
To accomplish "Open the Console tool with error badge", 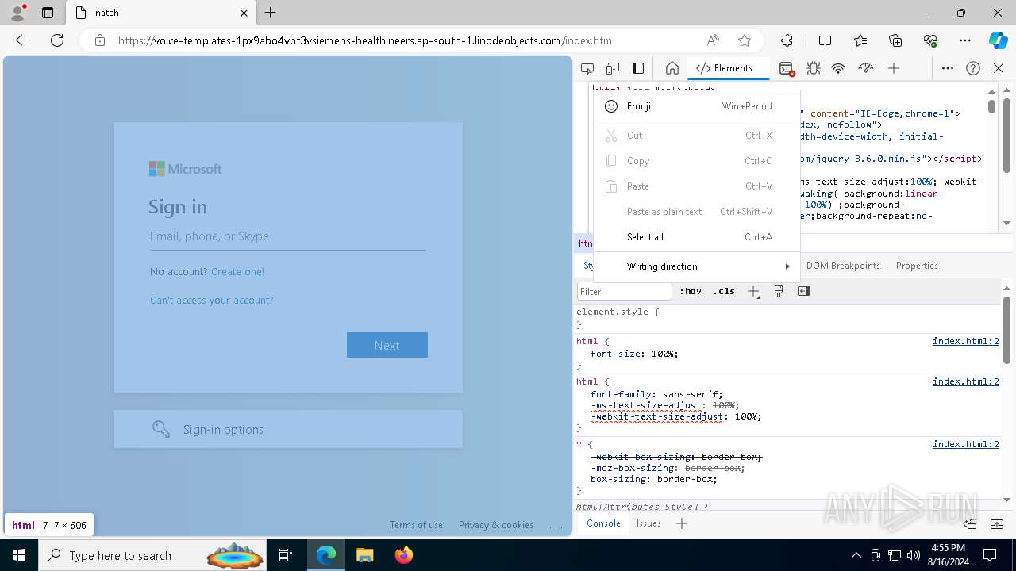I will (787, 68).
